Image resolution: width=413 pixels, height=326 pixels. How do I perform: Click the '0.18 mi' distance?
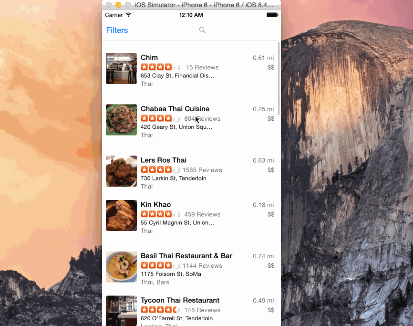[x=263, y=205]
